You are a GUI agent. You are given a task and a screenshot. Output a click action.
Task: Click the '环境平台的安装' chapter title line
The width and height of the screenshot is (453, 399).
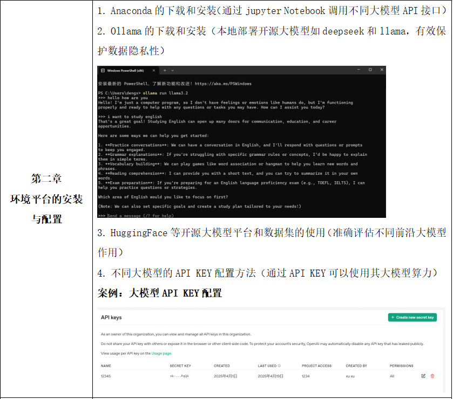click(46, 199)
